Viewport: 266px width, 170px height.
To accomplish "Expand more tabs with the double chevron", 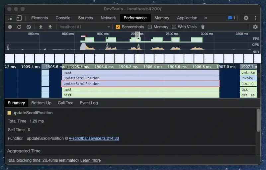I will [206, 18].
